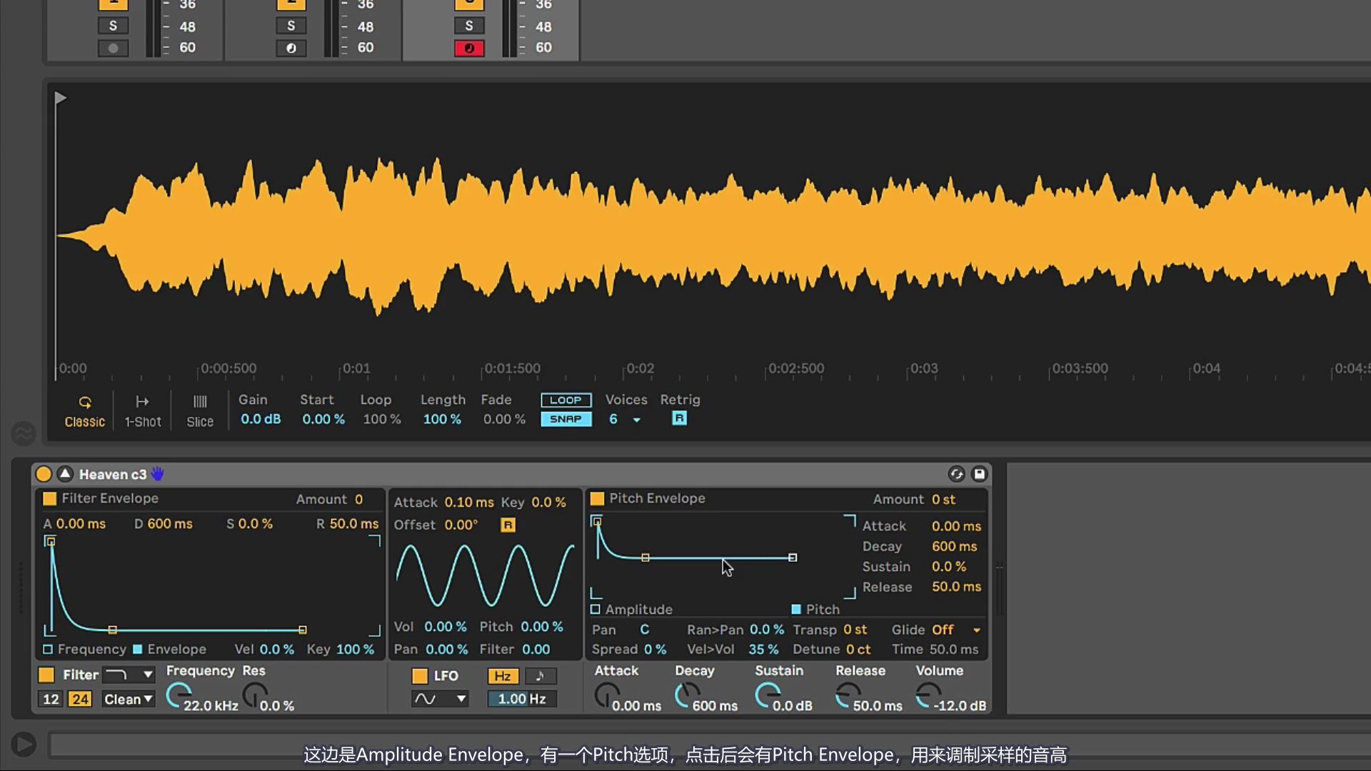1371x771 pixels.
Task: Open the Glide mode dropdown
Action: coord(976,630)
